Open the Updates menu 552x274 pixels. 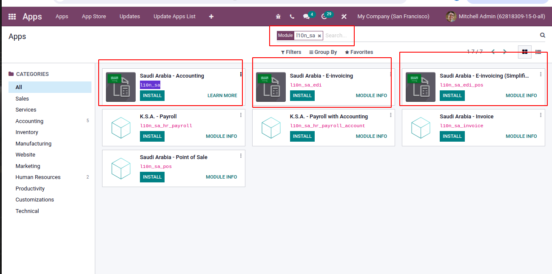[130, 17]
